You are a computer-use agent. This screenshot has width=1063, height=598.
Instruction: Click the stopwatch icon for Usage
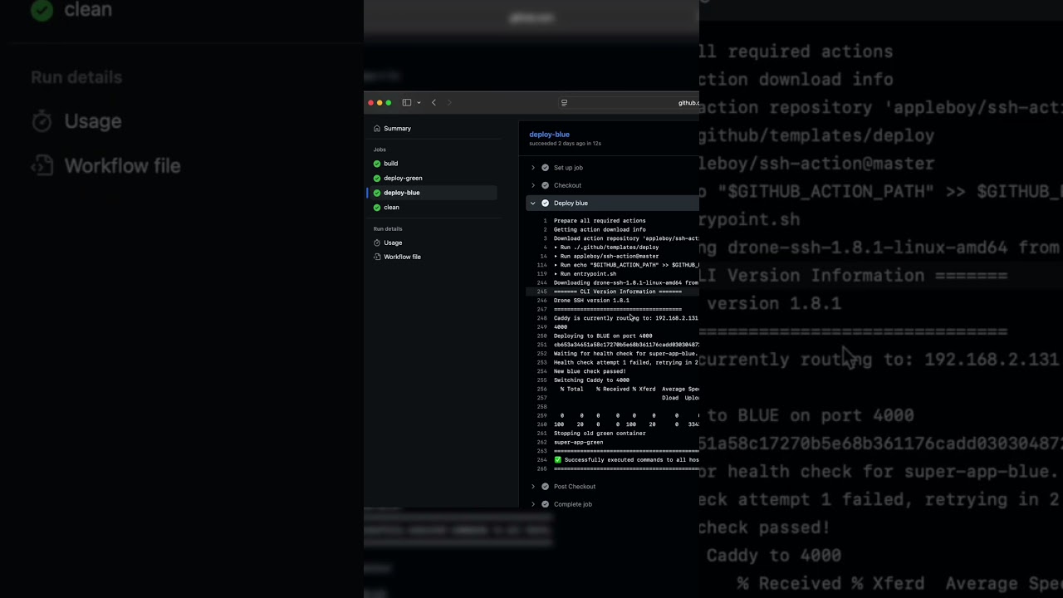tap(377, 243)
